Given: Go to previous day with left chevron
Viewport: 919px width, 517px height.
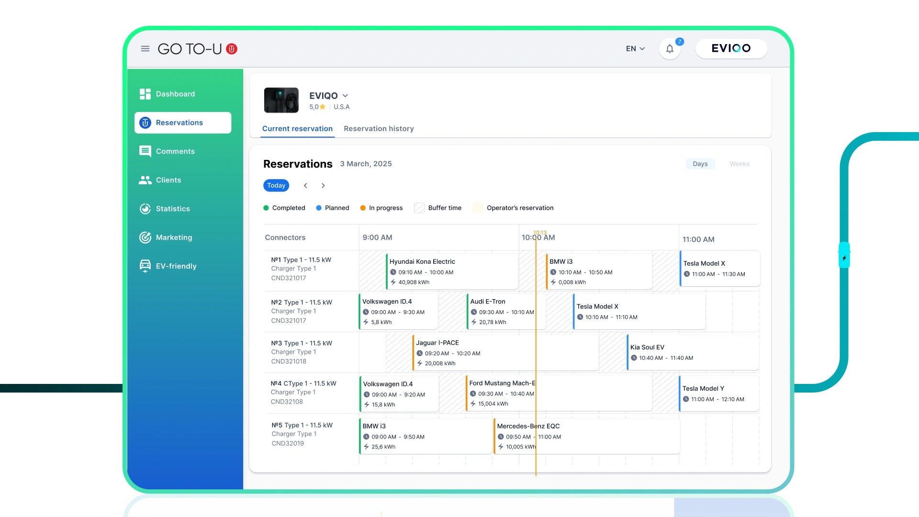Looking at the screenshot, I should [x=305, y=186].
